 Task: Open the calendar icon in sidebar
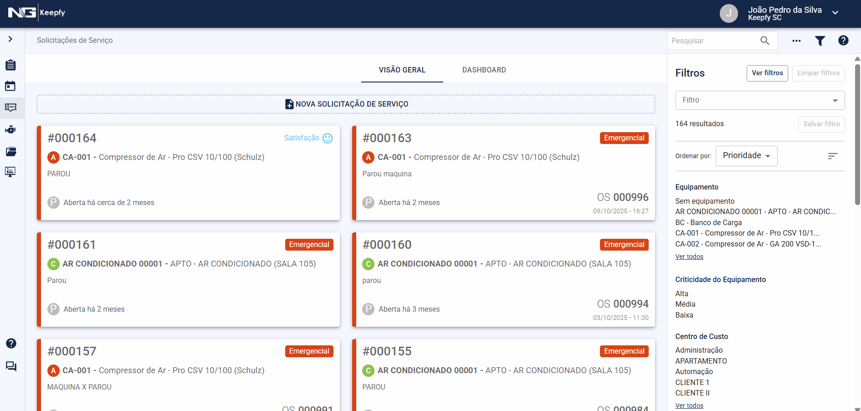click(10, 86)
